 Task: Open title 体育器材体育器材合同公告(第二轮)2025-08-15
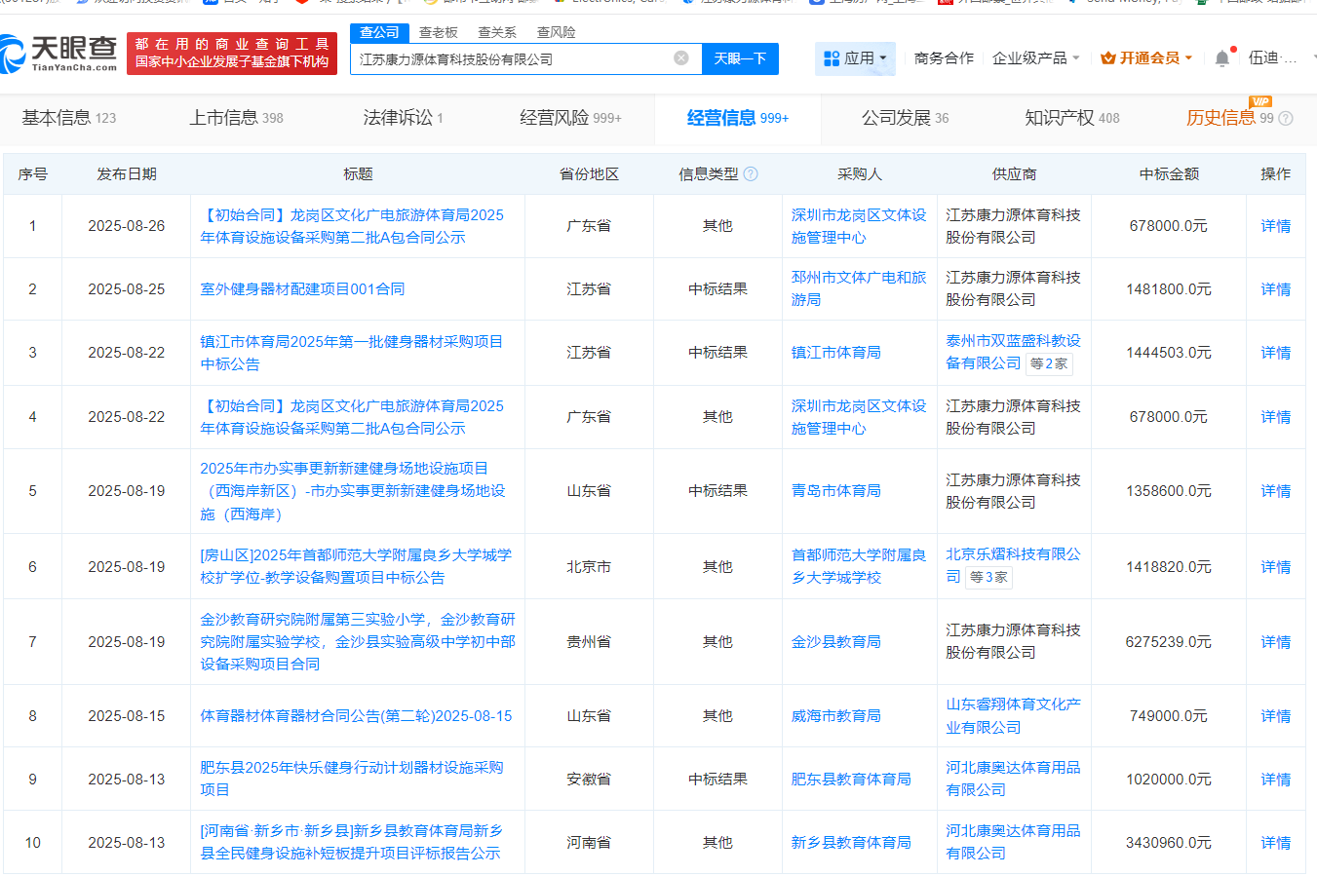click(356, 716)
